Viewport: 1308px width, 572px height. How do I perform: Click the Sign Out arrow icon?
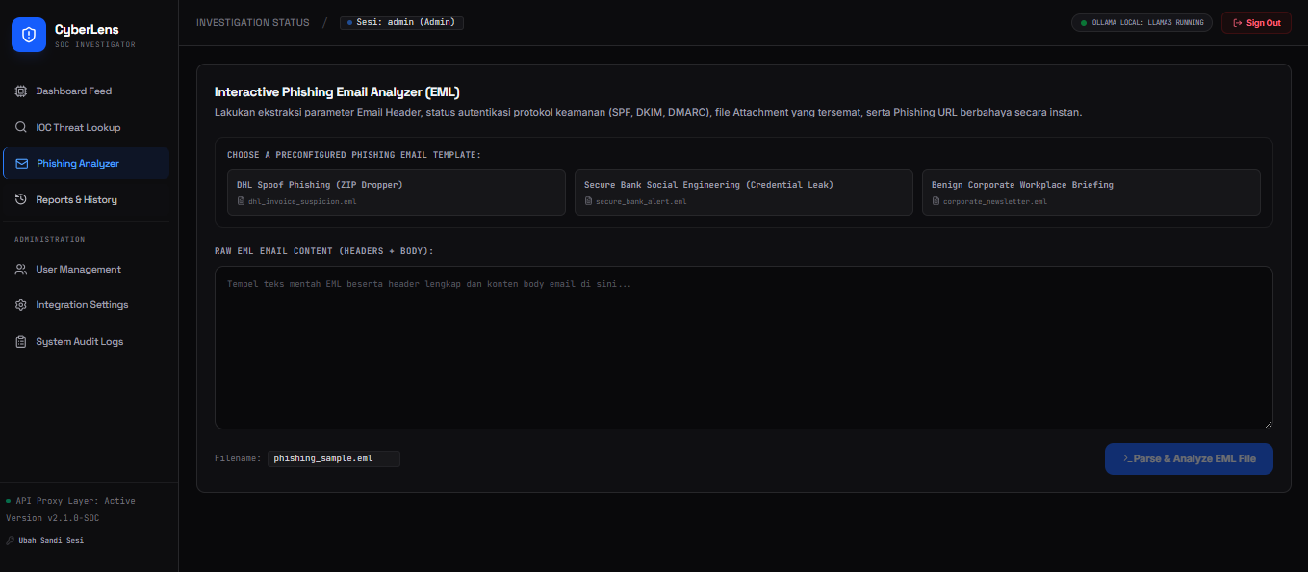tap(1237, 23)
